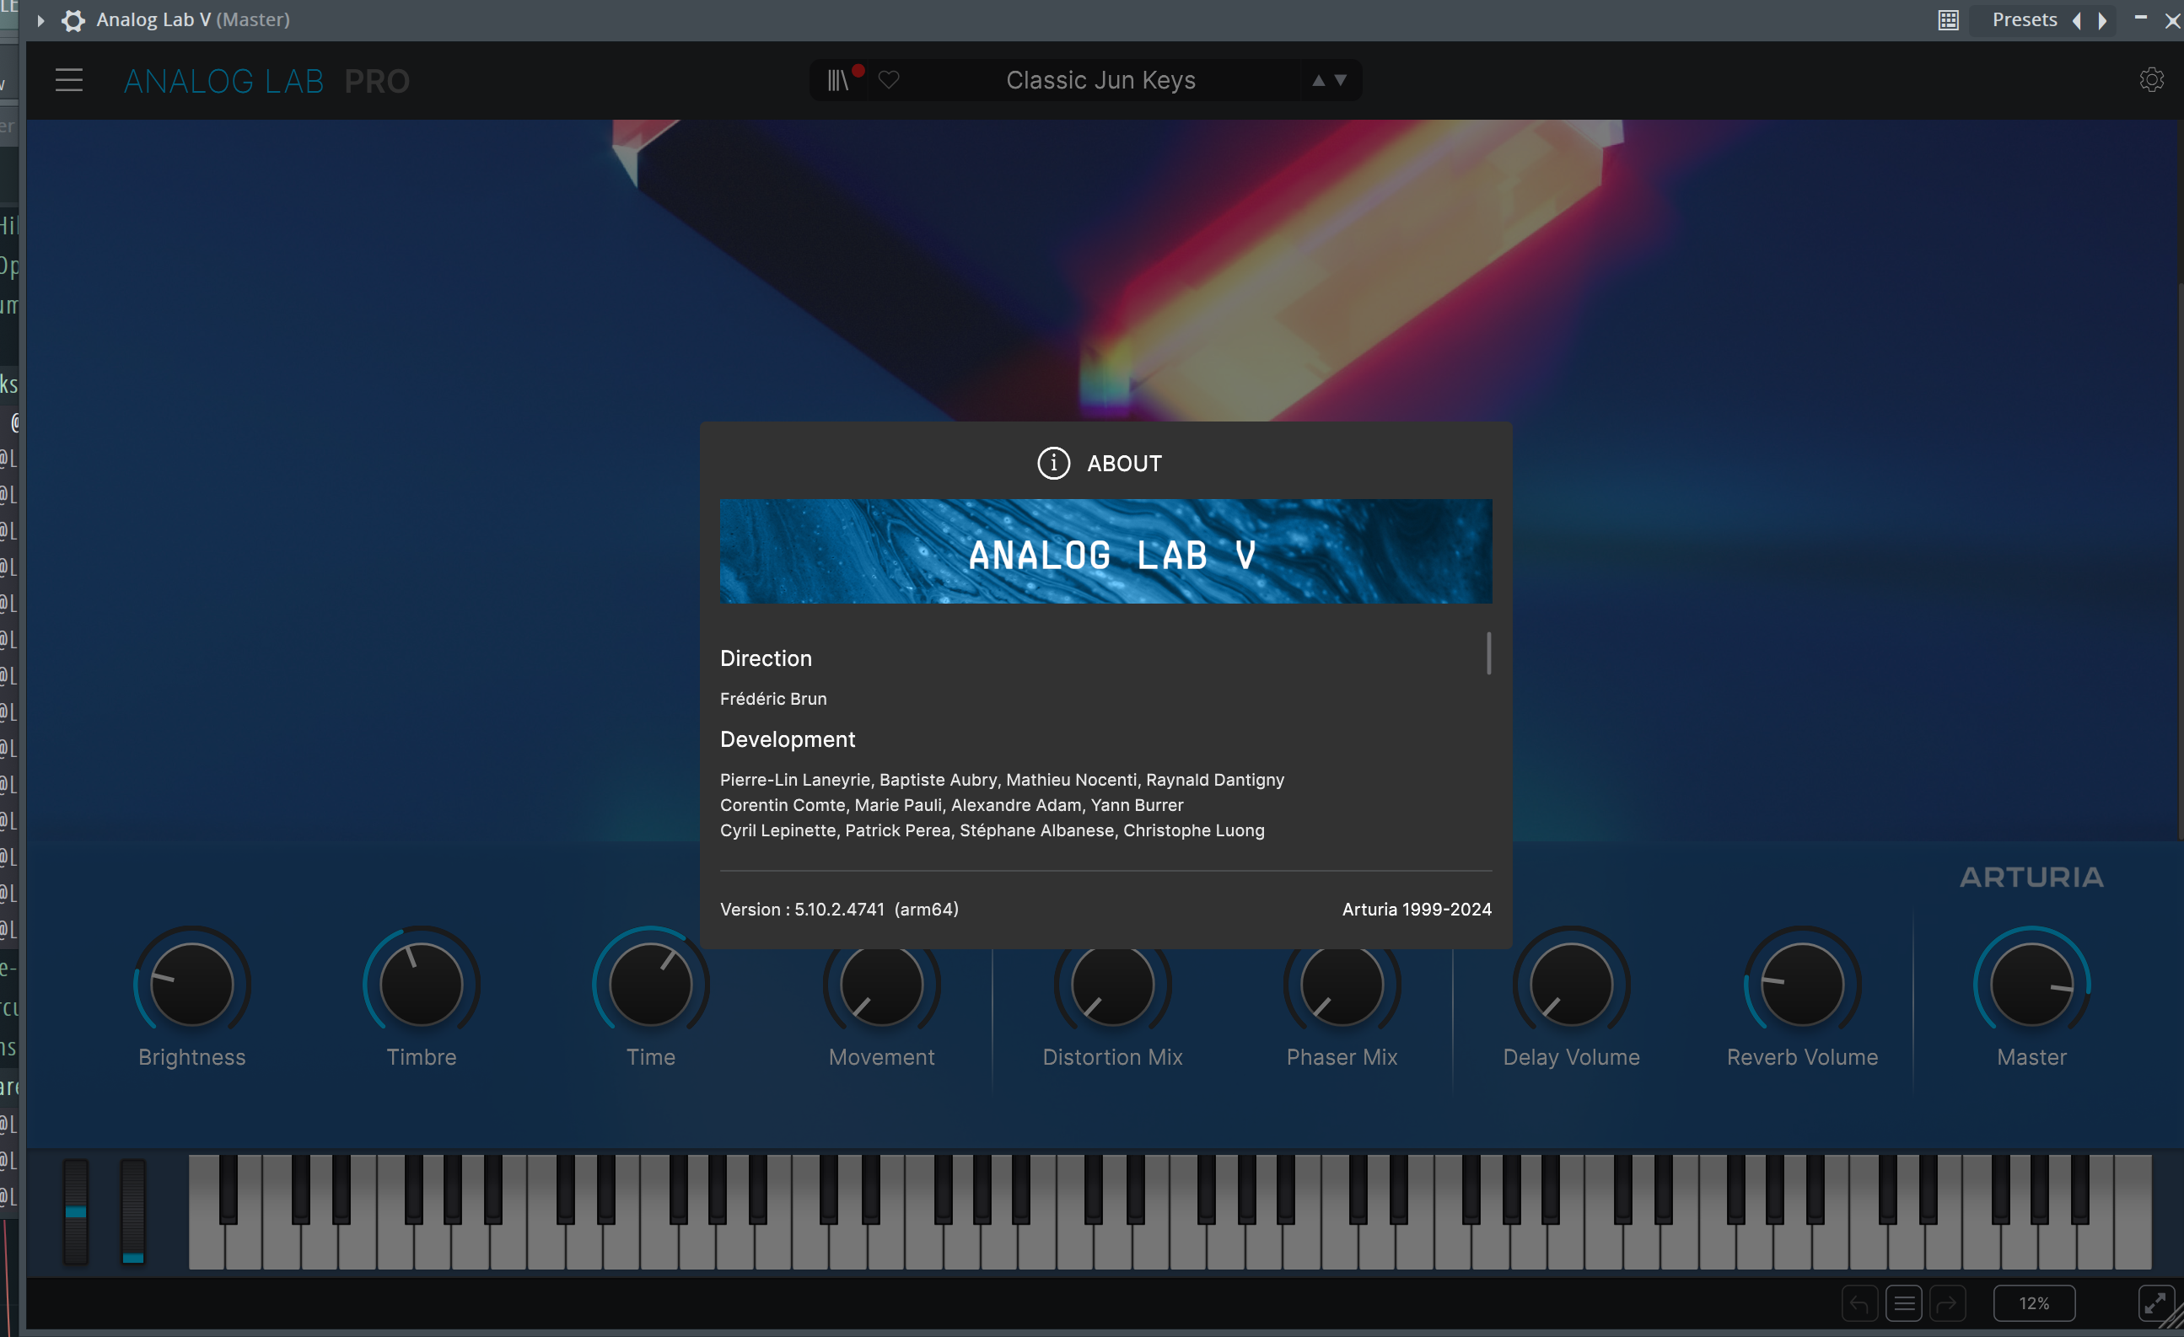Adjust the Reverb Volume knob
Image resolution: width=2184 pixels, height=1337 pixels.
(x=1802, y=985)
